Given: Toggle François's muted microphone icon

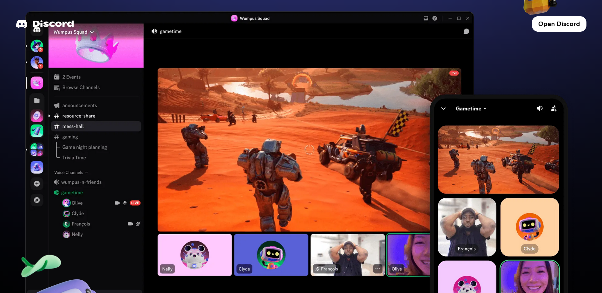Looking at the screenshot, I should pos(138,224).
